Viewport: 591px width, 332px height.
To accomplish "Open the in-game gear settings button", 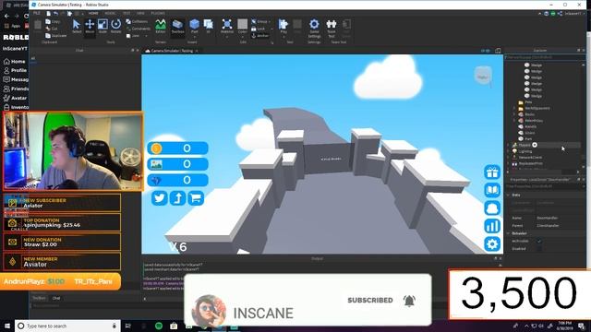I will (492, 243).
